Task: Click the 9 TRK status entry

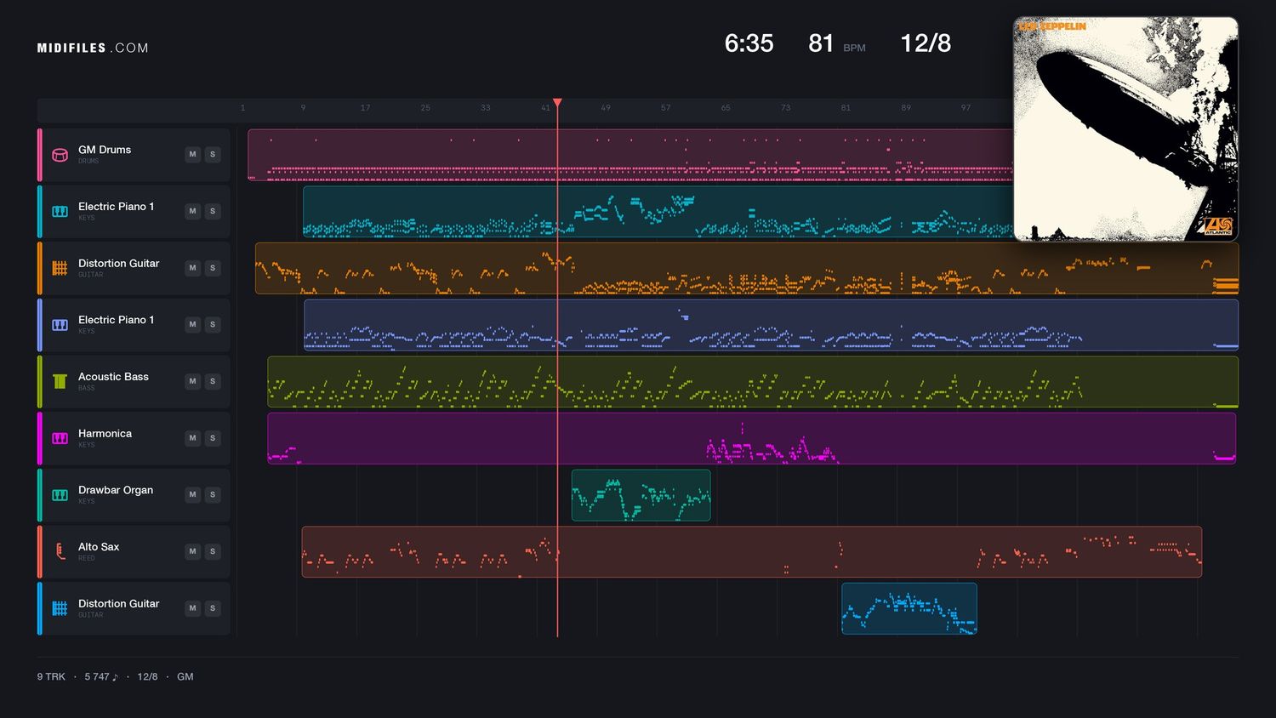Action: [51, 677]
